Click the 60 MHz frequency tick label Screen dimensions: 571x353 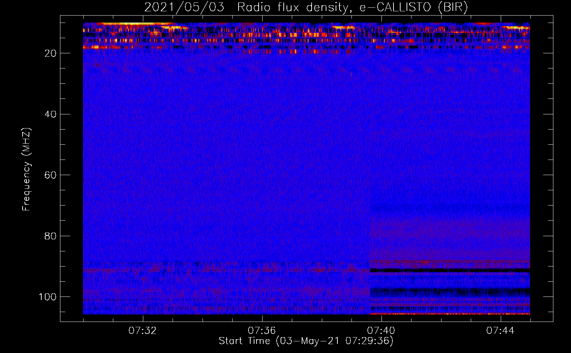coord(50,175)
